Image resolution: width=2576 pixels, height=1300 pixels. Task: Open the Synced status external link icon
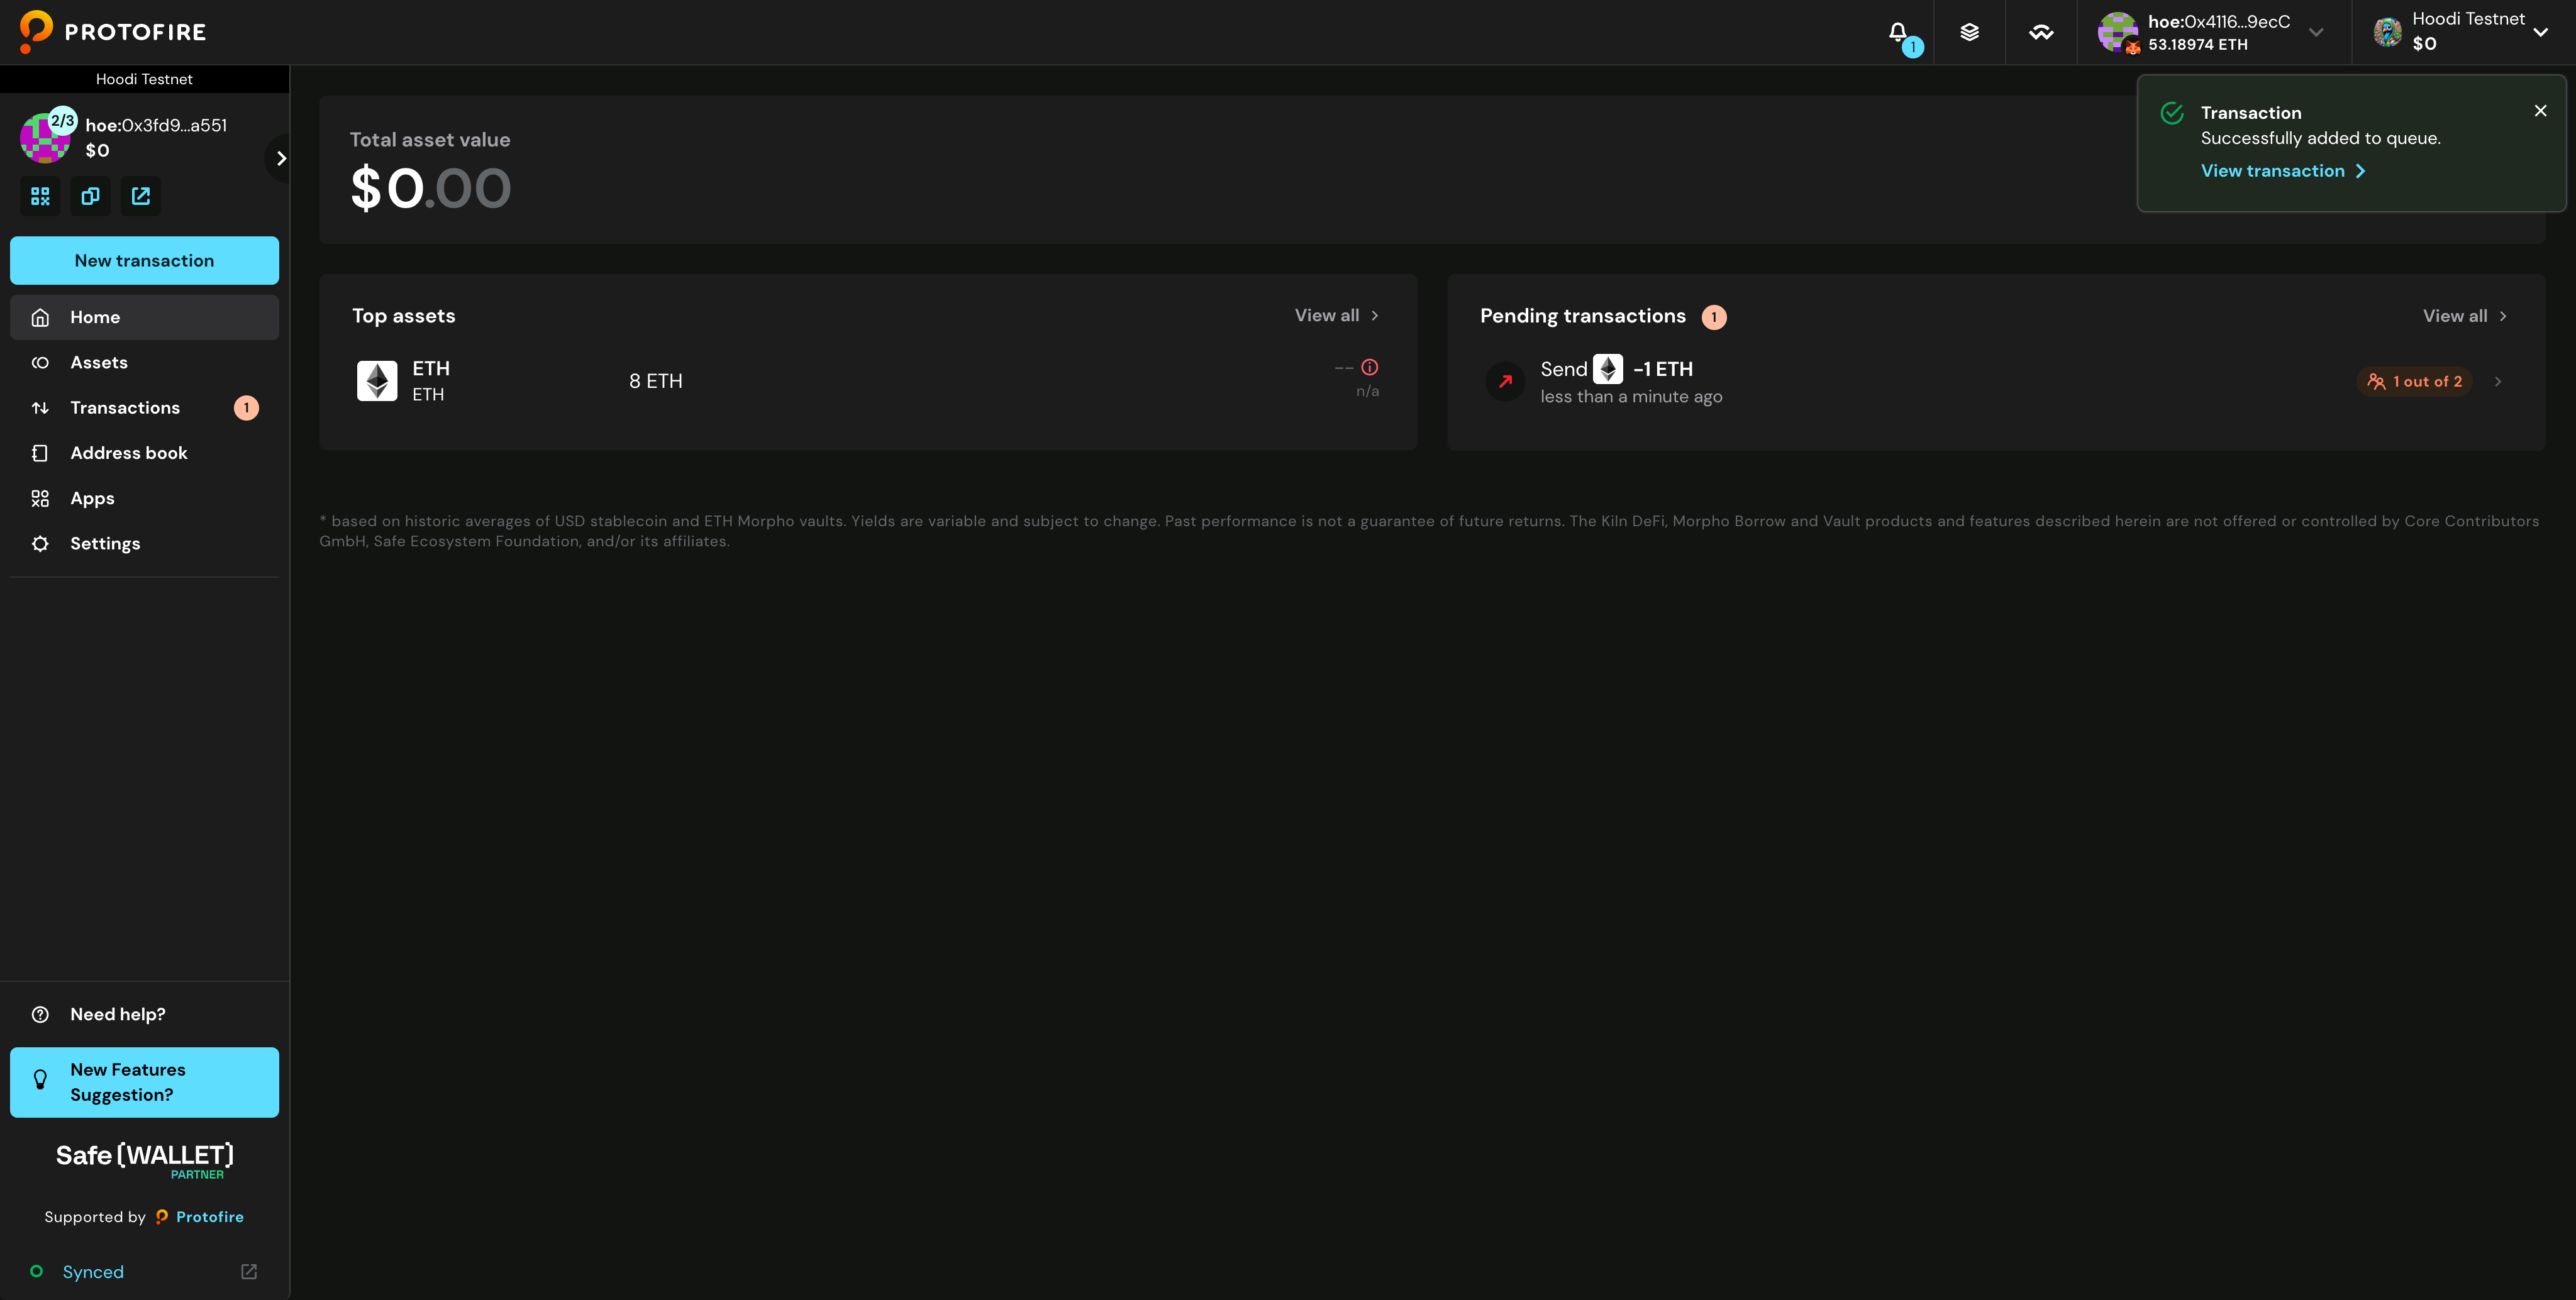click(249, 1271)
